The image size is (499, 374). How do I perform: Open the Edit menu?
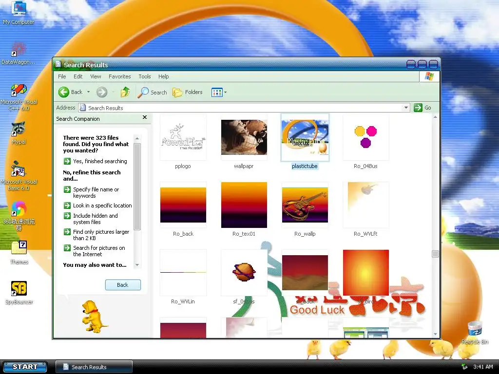pyautogui.click(x=78, y=76)
